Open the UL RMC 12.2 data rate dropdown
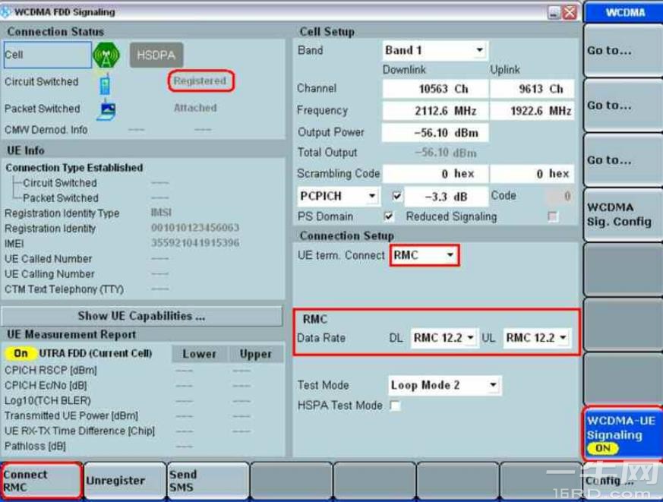The image size is (663, 502). pyautogui.click(x=536, y=338)
